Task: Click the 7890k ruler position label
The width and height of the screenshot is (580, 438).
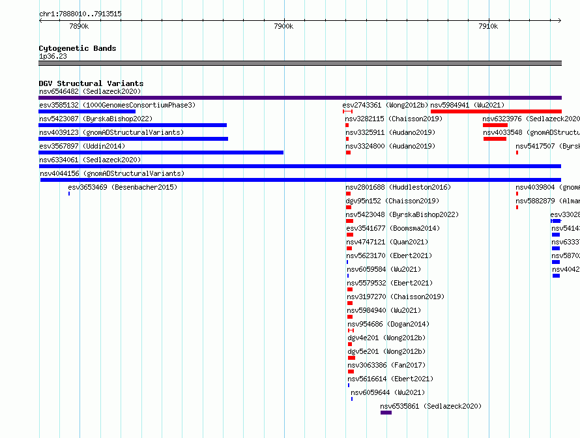Action: tap(79, 26)
